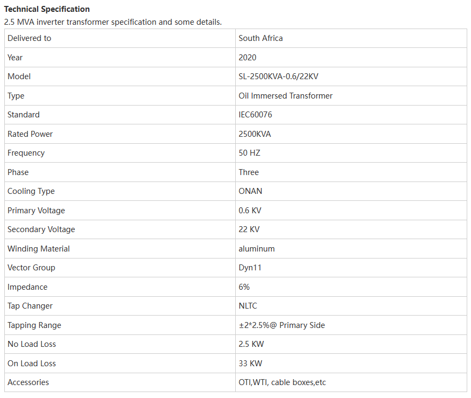The height and width of the screenshot is (398, 471).
Task: Select the 22 KV secondary voltage value
Action: point(249,229)
